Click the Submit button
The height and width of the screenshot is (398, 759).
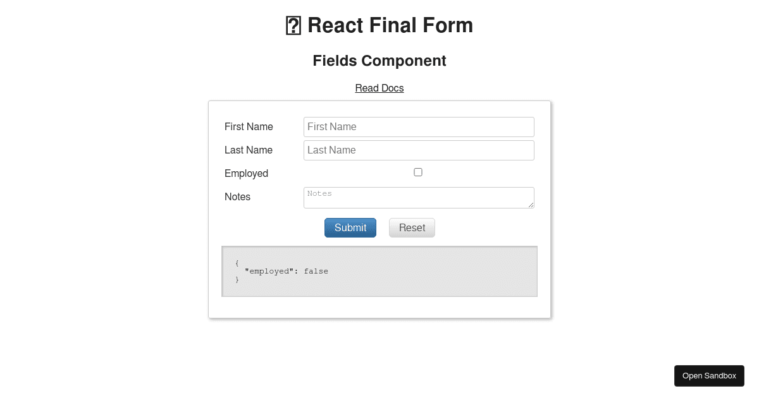tap(350, 227)
